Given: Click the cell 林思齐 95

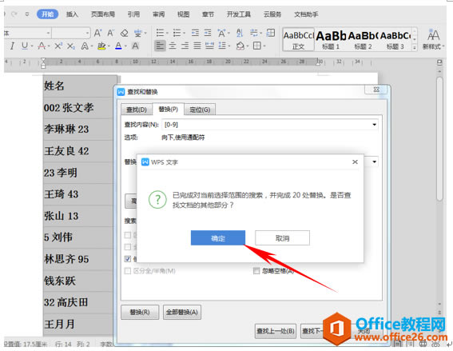Looking at the screenshot, I should tap(77, 259).
